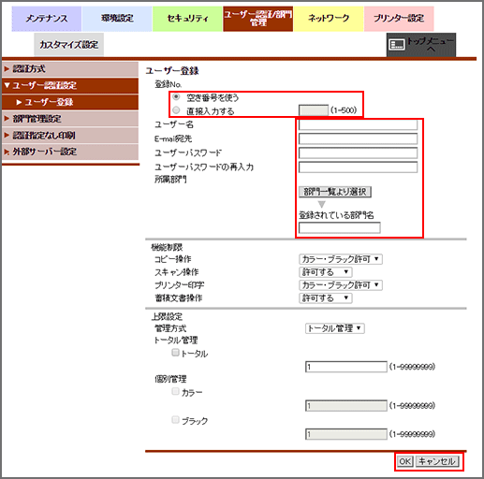Open the コピー操作 dropdown

click(x=341, y=259)
